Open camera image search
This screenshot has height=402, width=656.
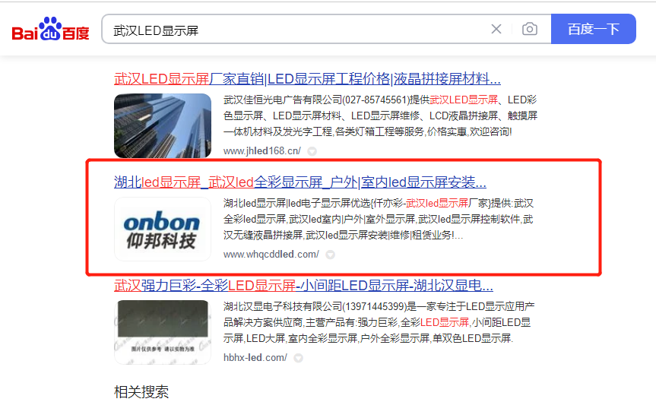[x=530, y=29]
